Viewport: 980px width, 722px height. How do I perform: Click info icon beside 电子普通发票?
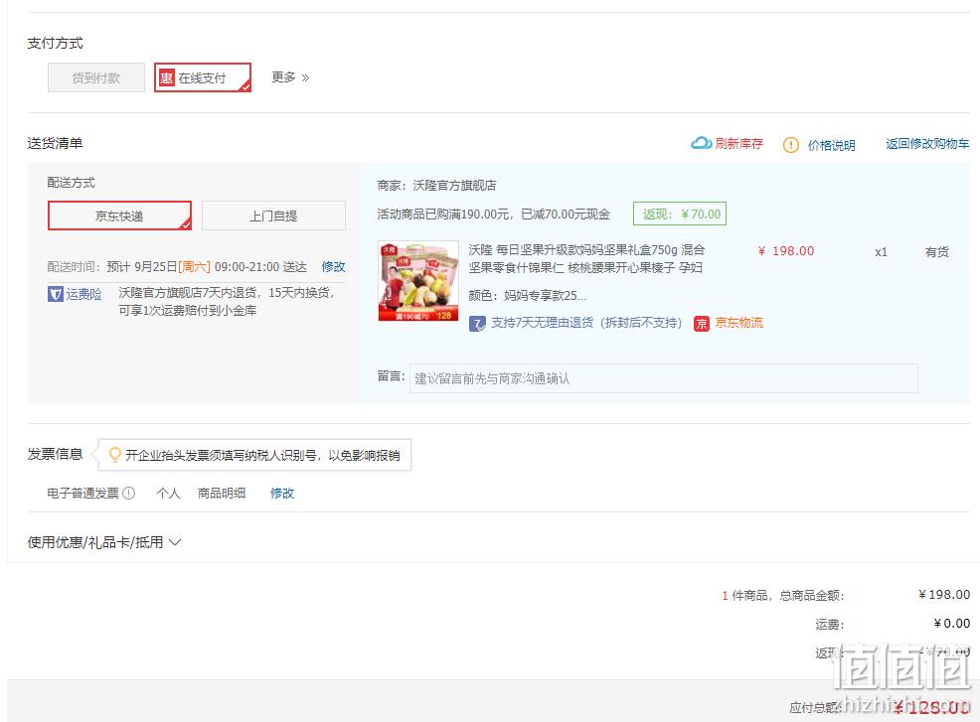point(129,493)
